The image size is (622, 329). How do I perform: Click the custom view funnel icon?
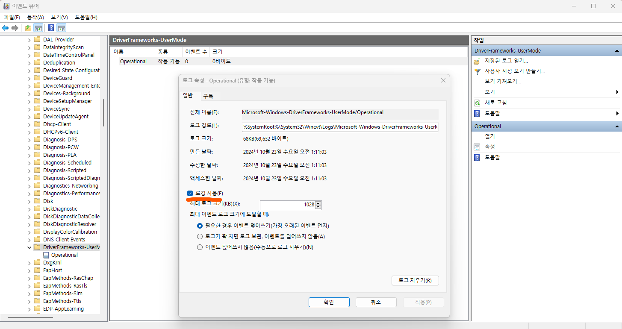pyautogui.click(x=477, y=71)
